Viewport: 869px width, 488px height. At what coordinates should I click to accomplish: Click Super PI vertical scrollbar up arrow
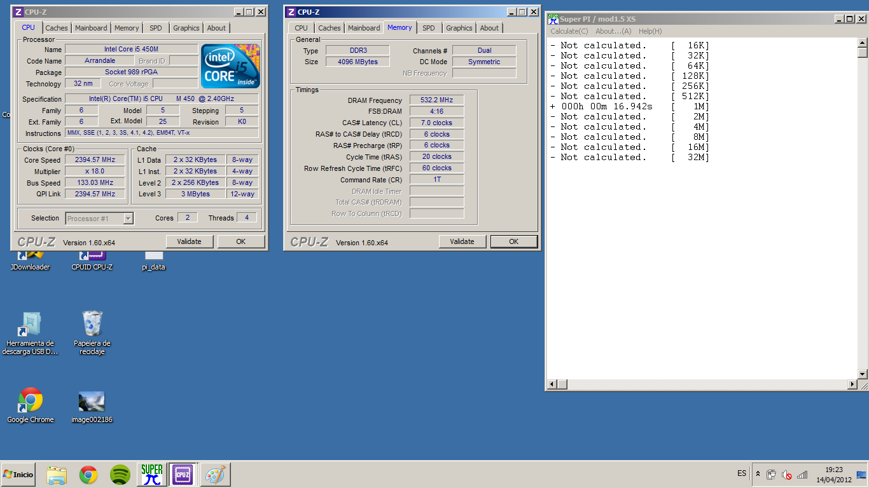pos(863,43)
